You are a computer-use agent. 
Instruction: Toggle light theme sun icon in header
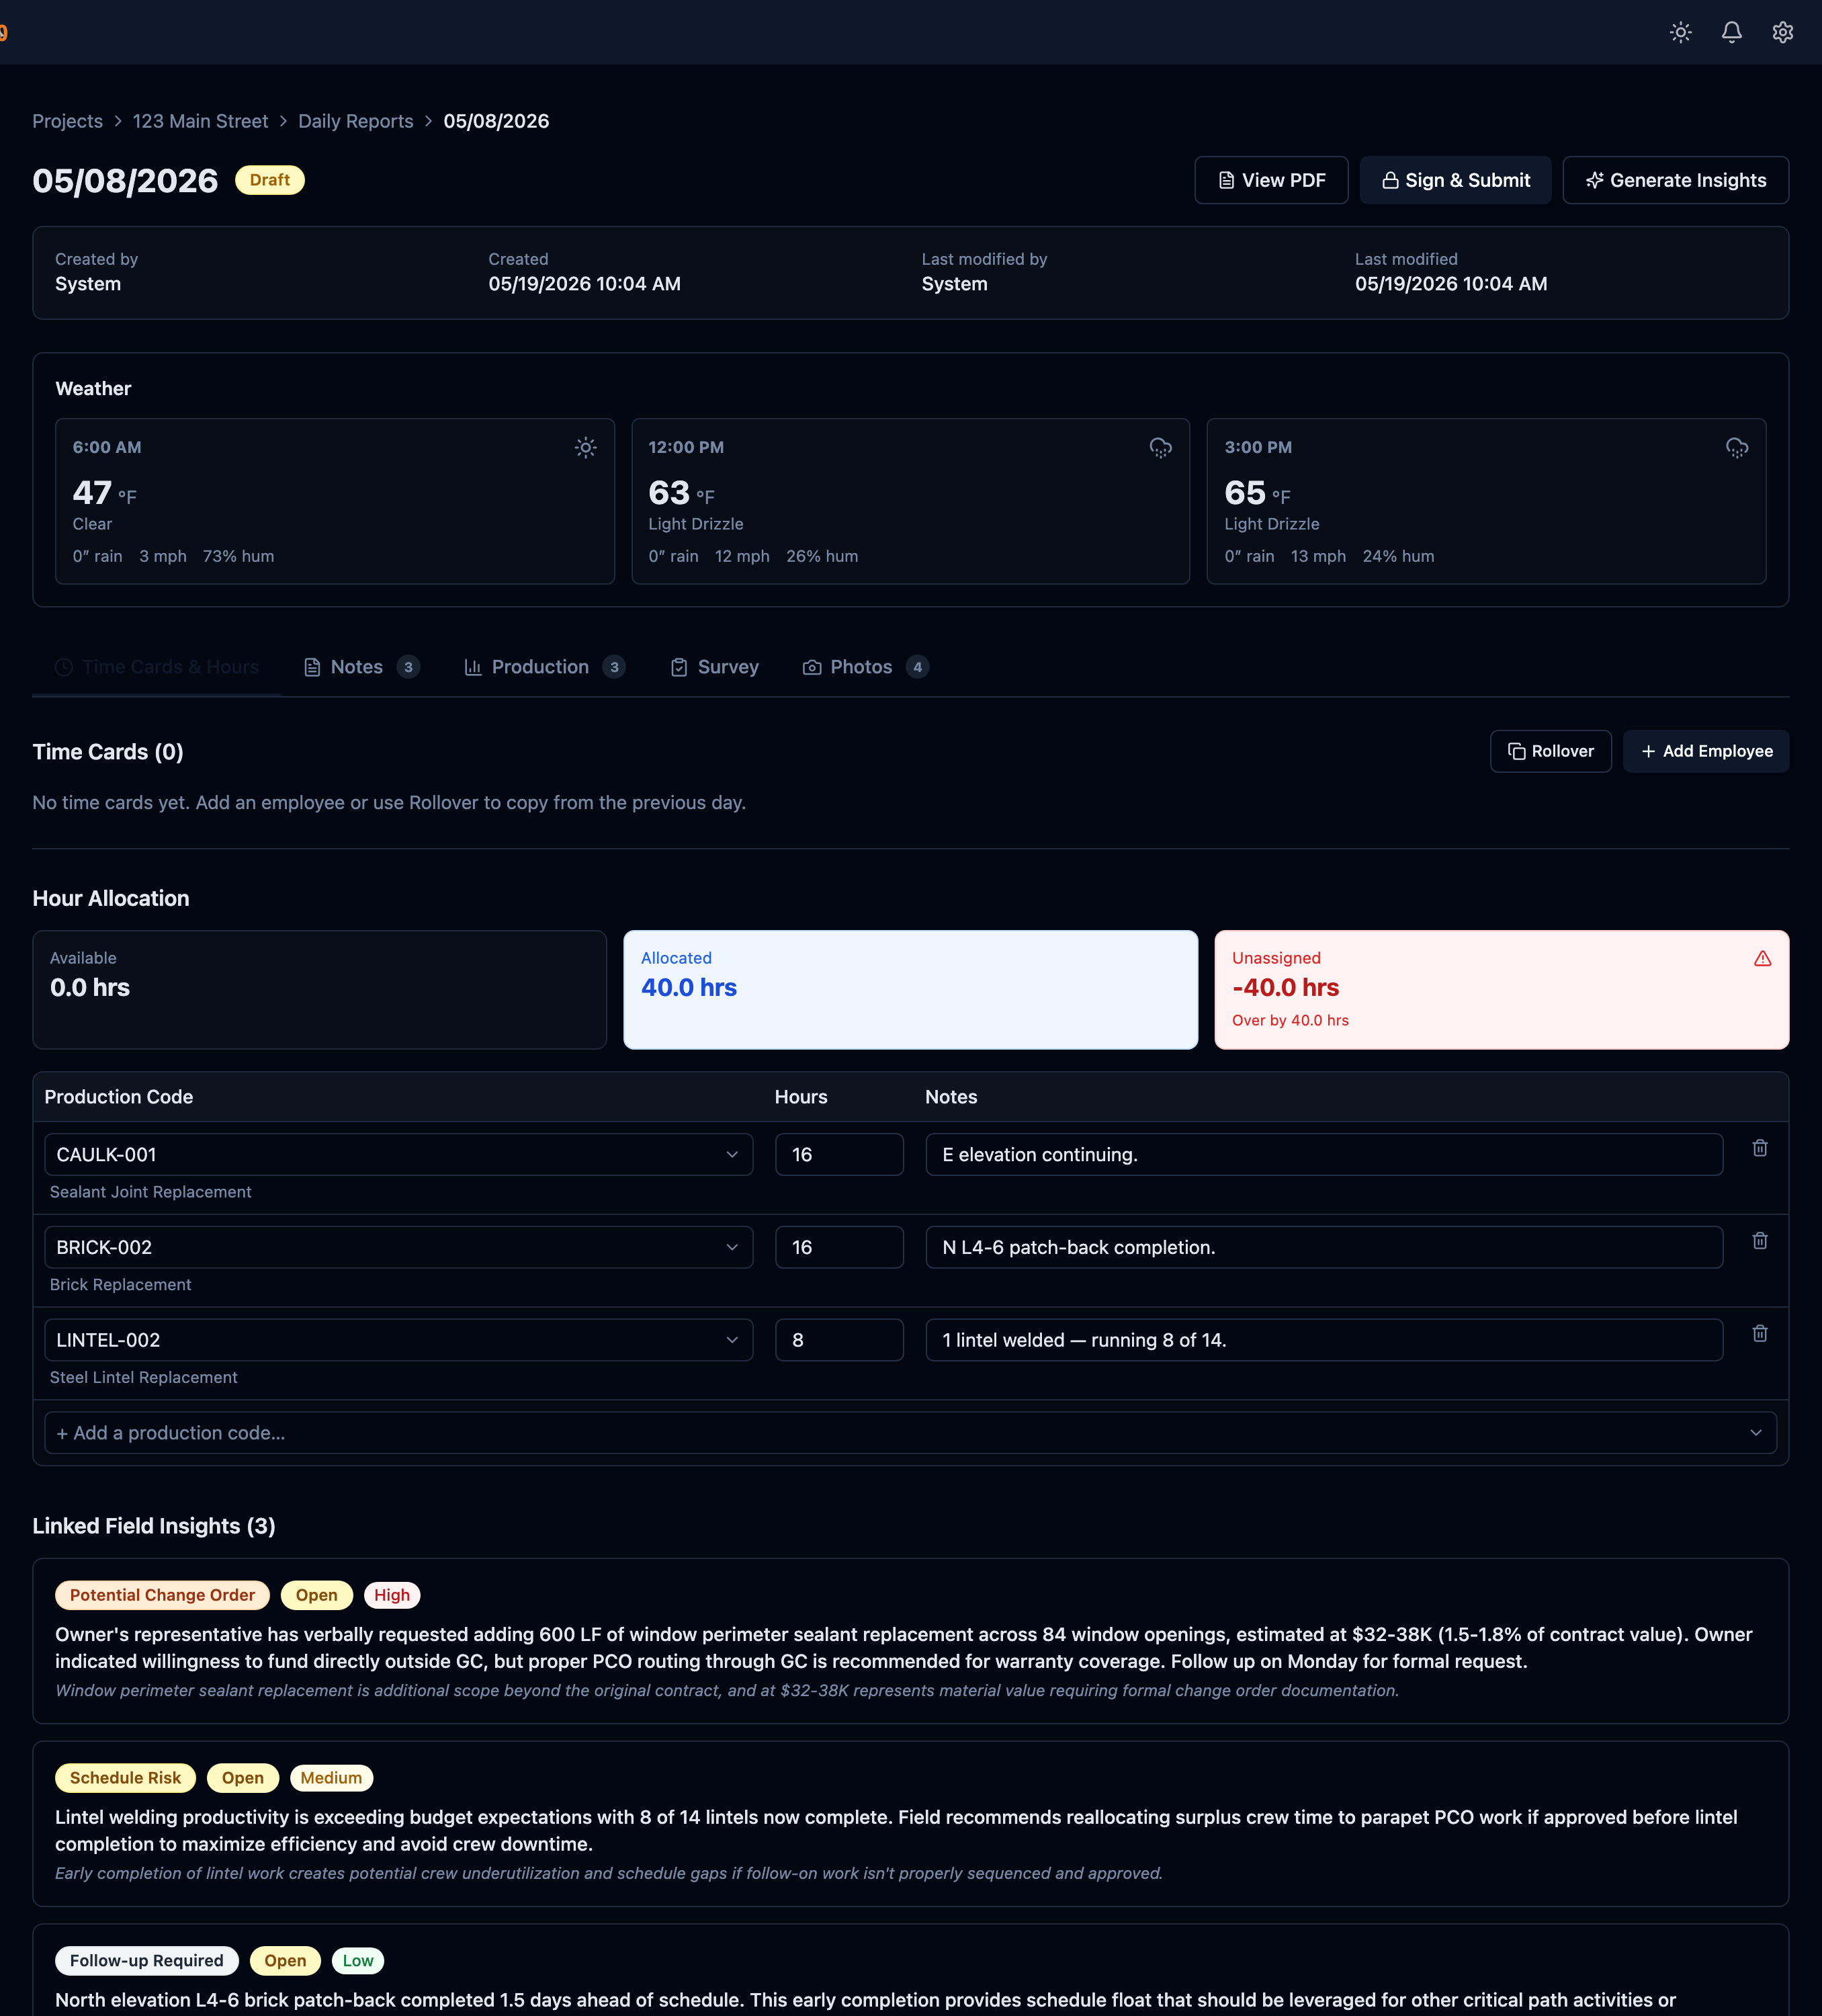click(x=1680, y=32)
